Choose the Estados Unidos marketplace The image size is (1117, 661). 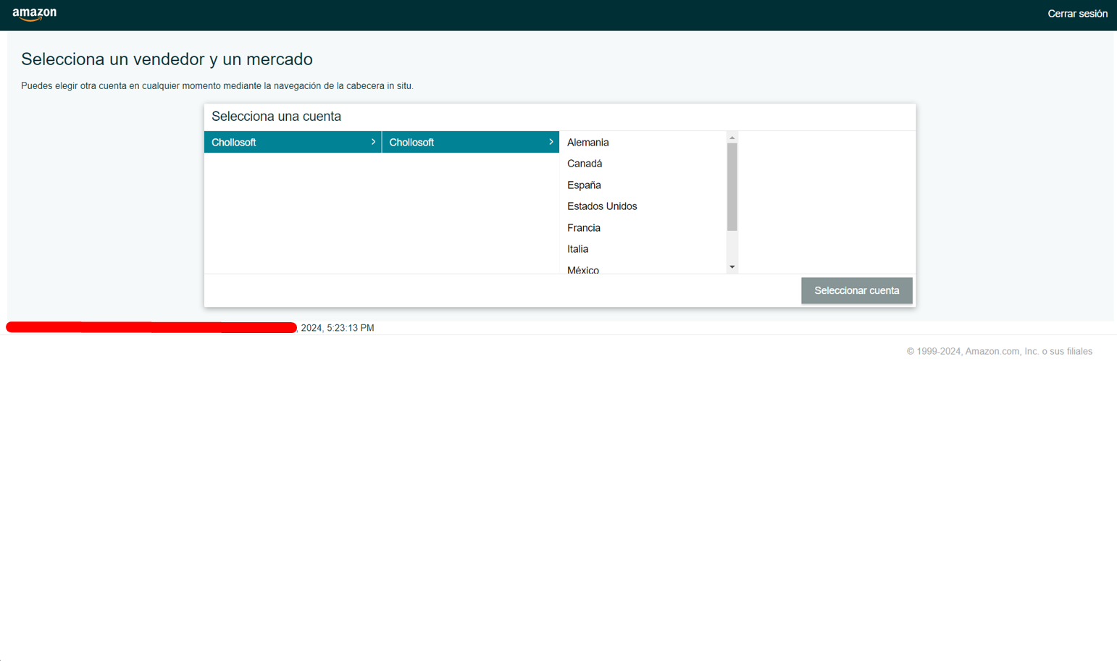(x=643, y=206)
